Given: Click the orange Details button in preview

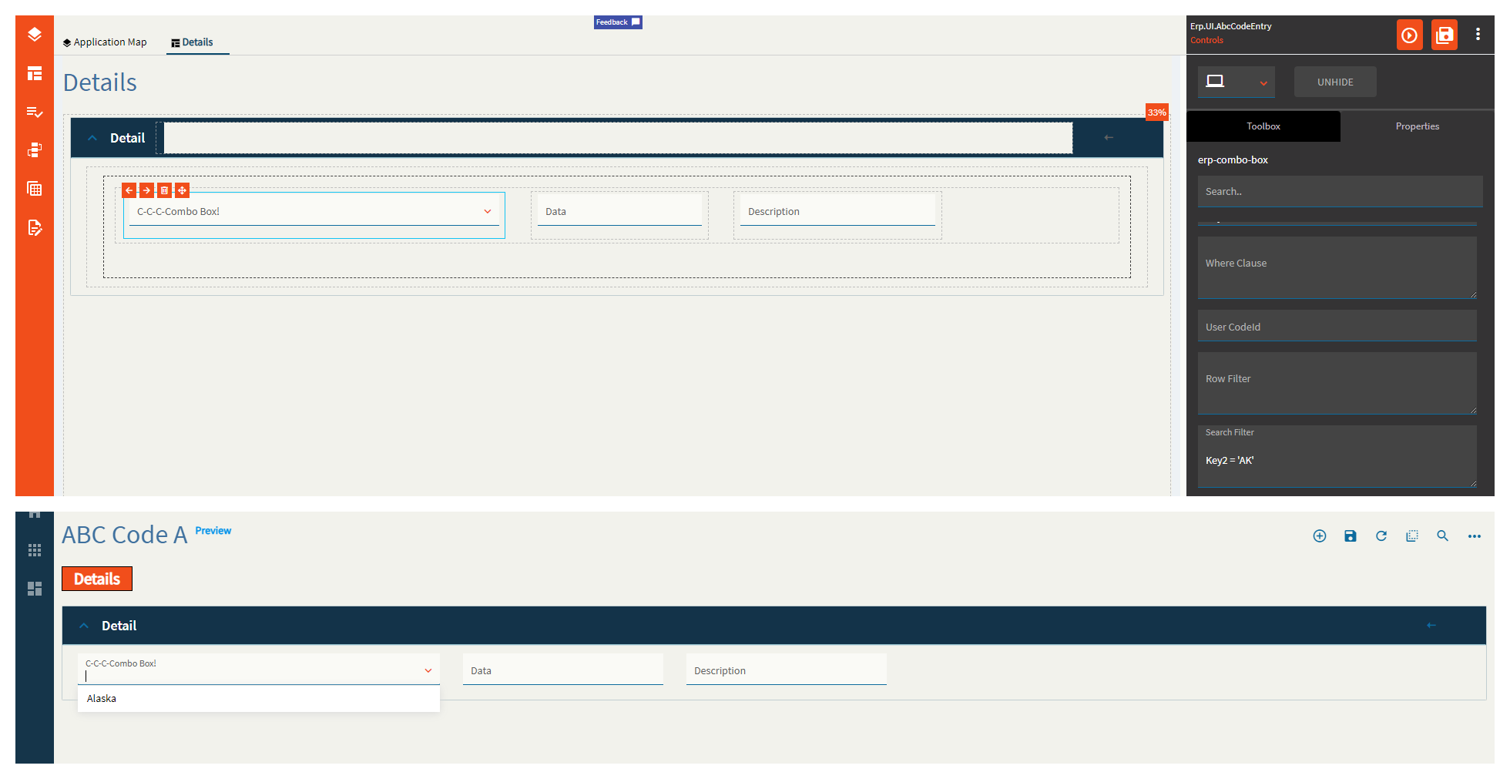Looking at the screenshot, I should [x=97, y=579].
